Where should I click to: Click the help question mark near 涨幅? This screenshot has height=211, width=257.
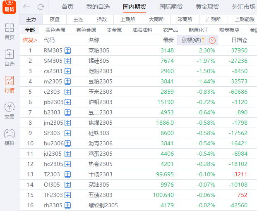[212, 40]
